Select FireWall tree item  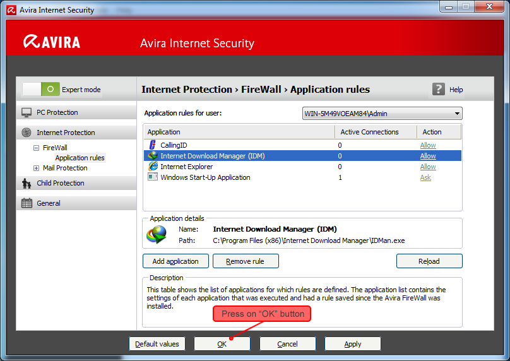[x=55, y=148]
